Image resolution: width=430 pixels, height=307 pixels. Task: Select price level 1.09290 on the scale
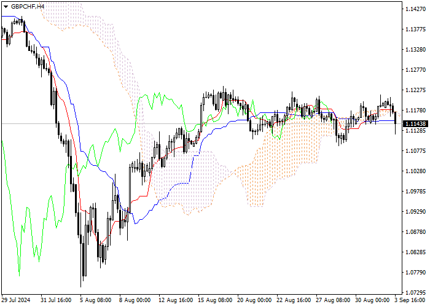(x=415, y=212)
